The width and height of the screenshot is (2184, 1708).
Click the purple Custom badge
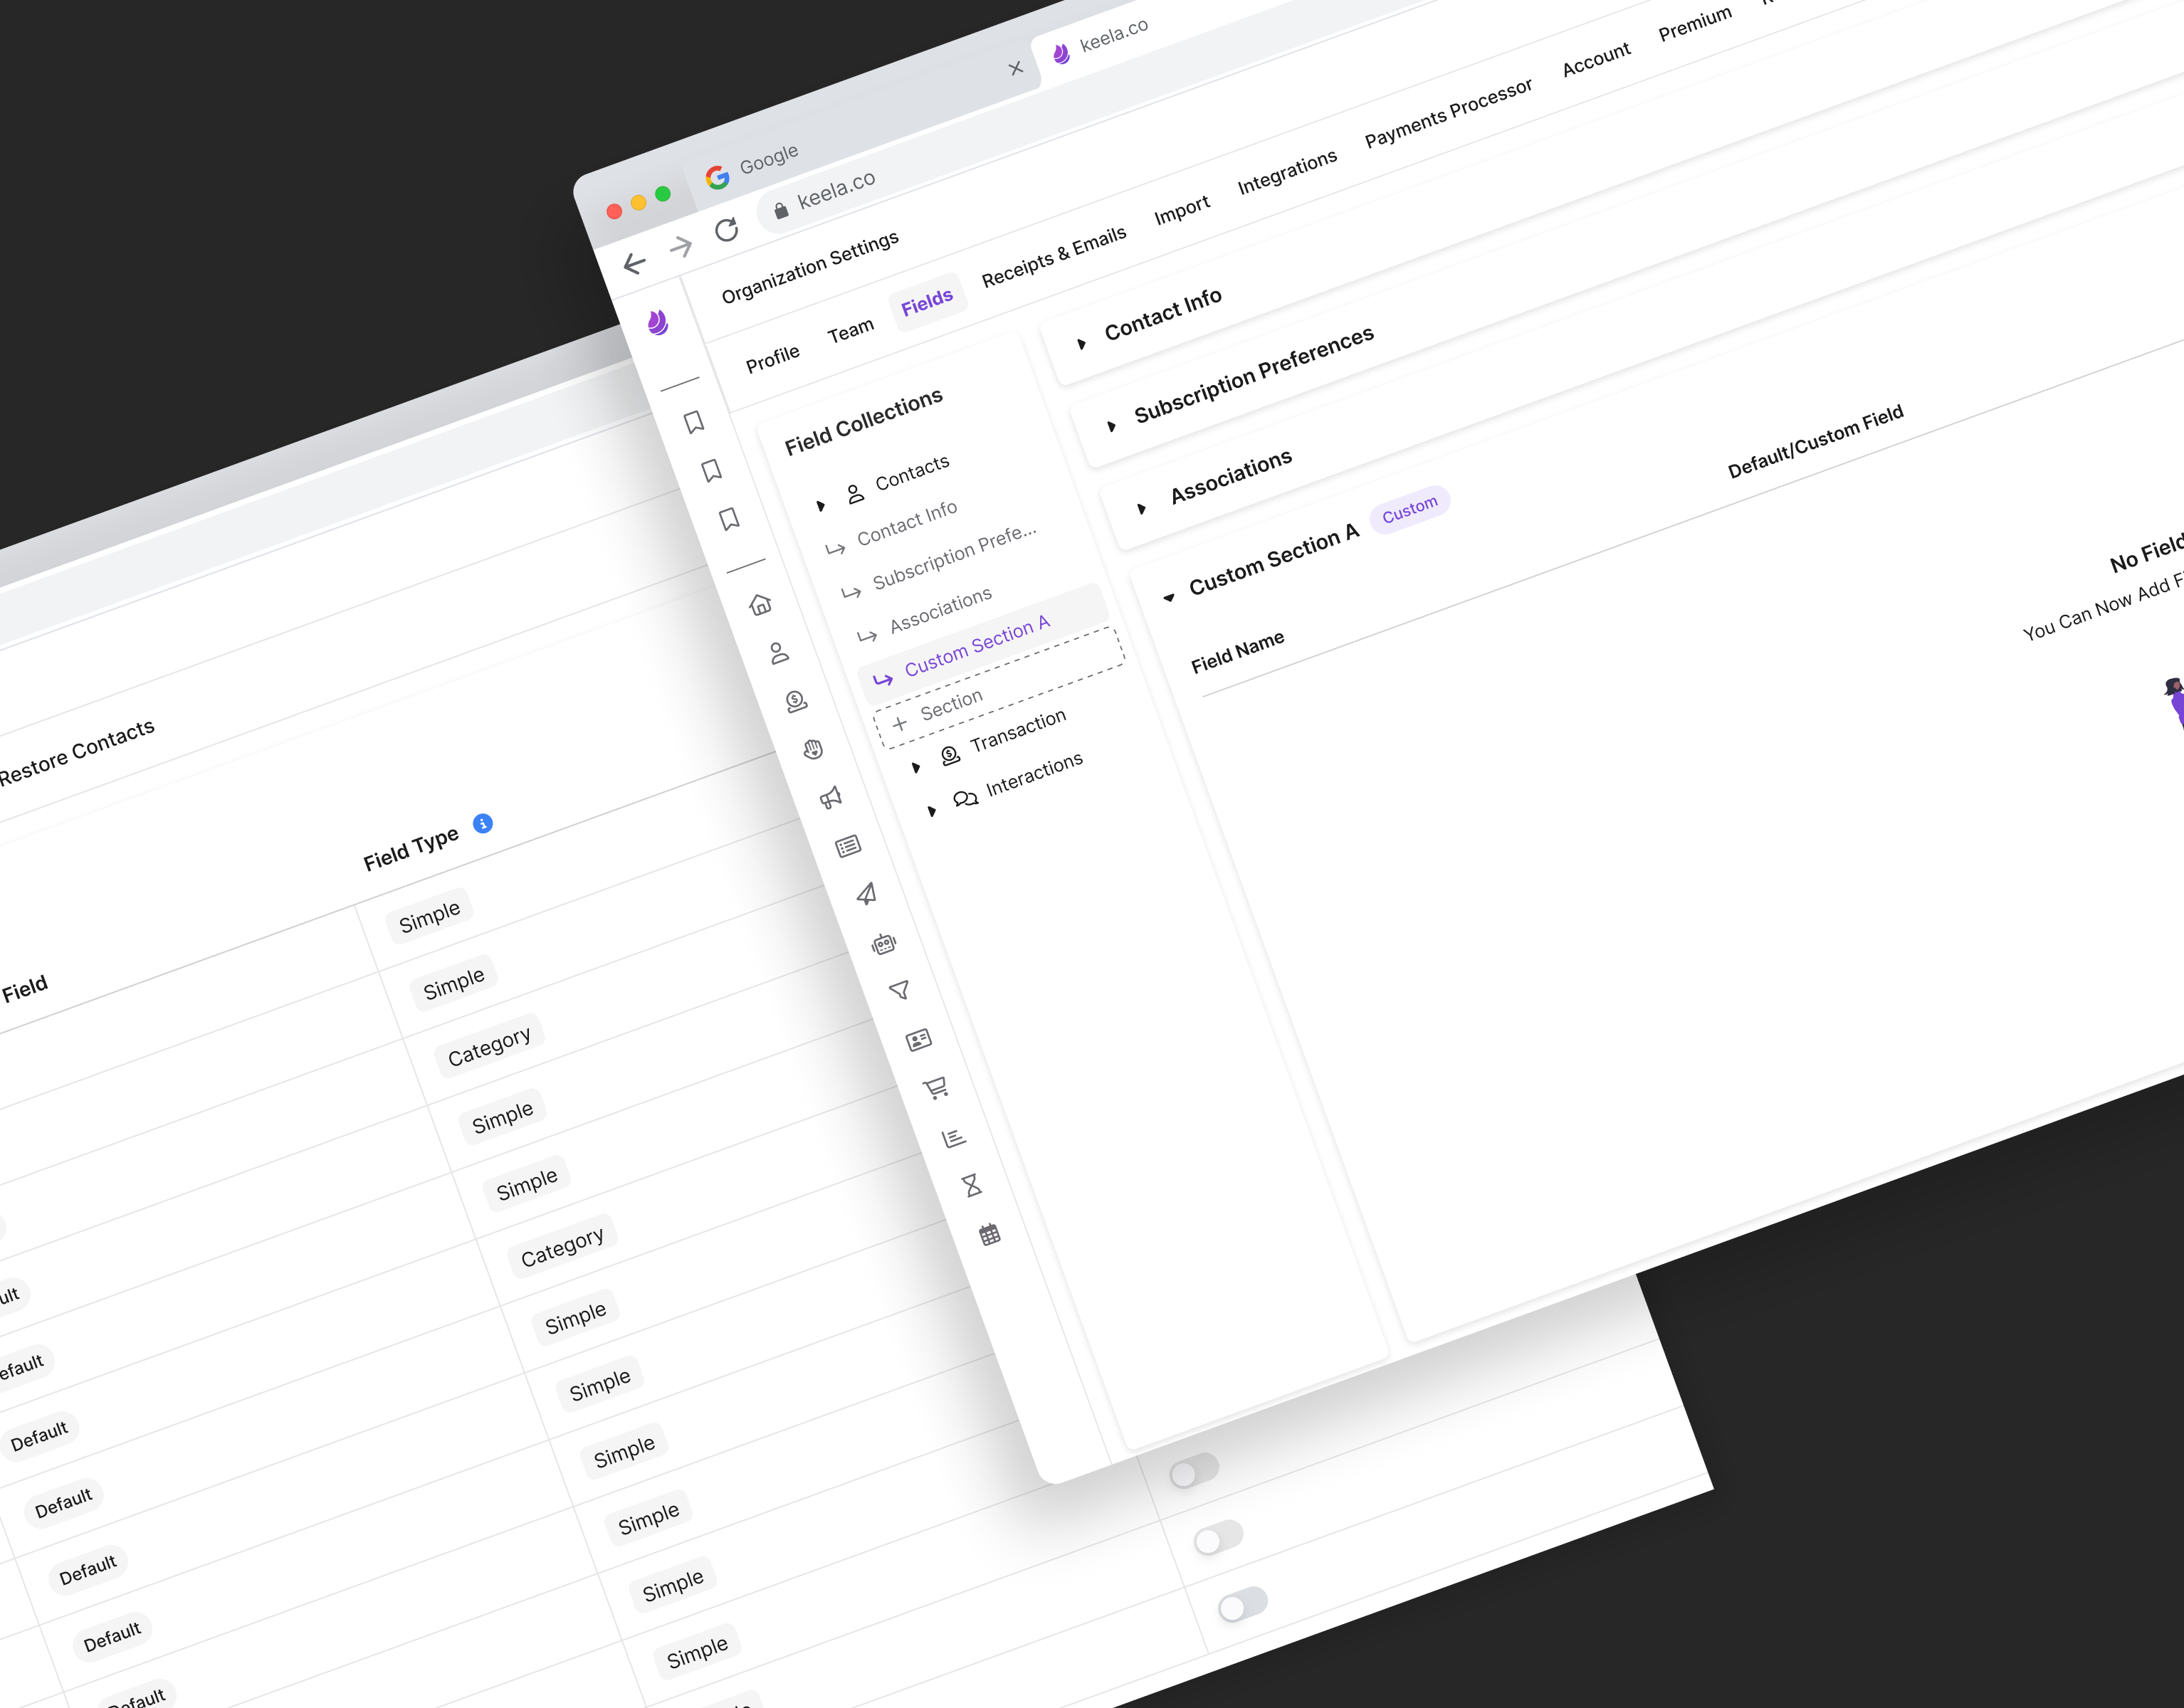click(x=1410, y=509)
